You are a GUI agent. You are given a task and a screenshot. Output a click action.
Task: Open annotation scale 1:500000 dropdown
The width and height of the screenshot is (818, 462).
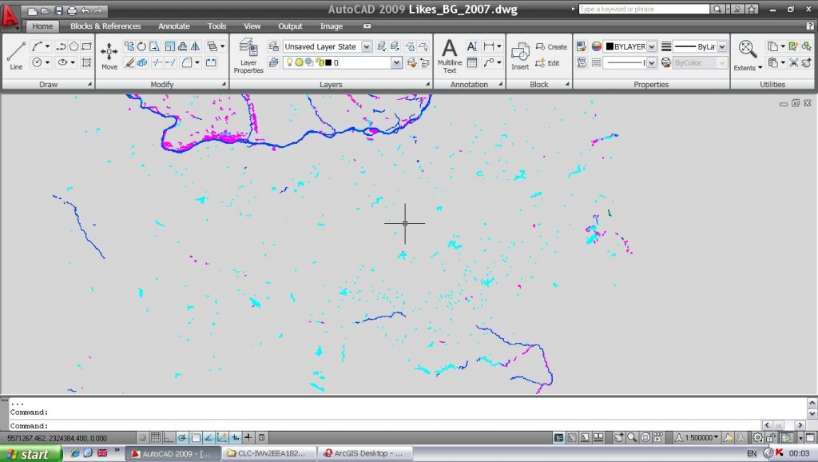[x=696, y=437]
